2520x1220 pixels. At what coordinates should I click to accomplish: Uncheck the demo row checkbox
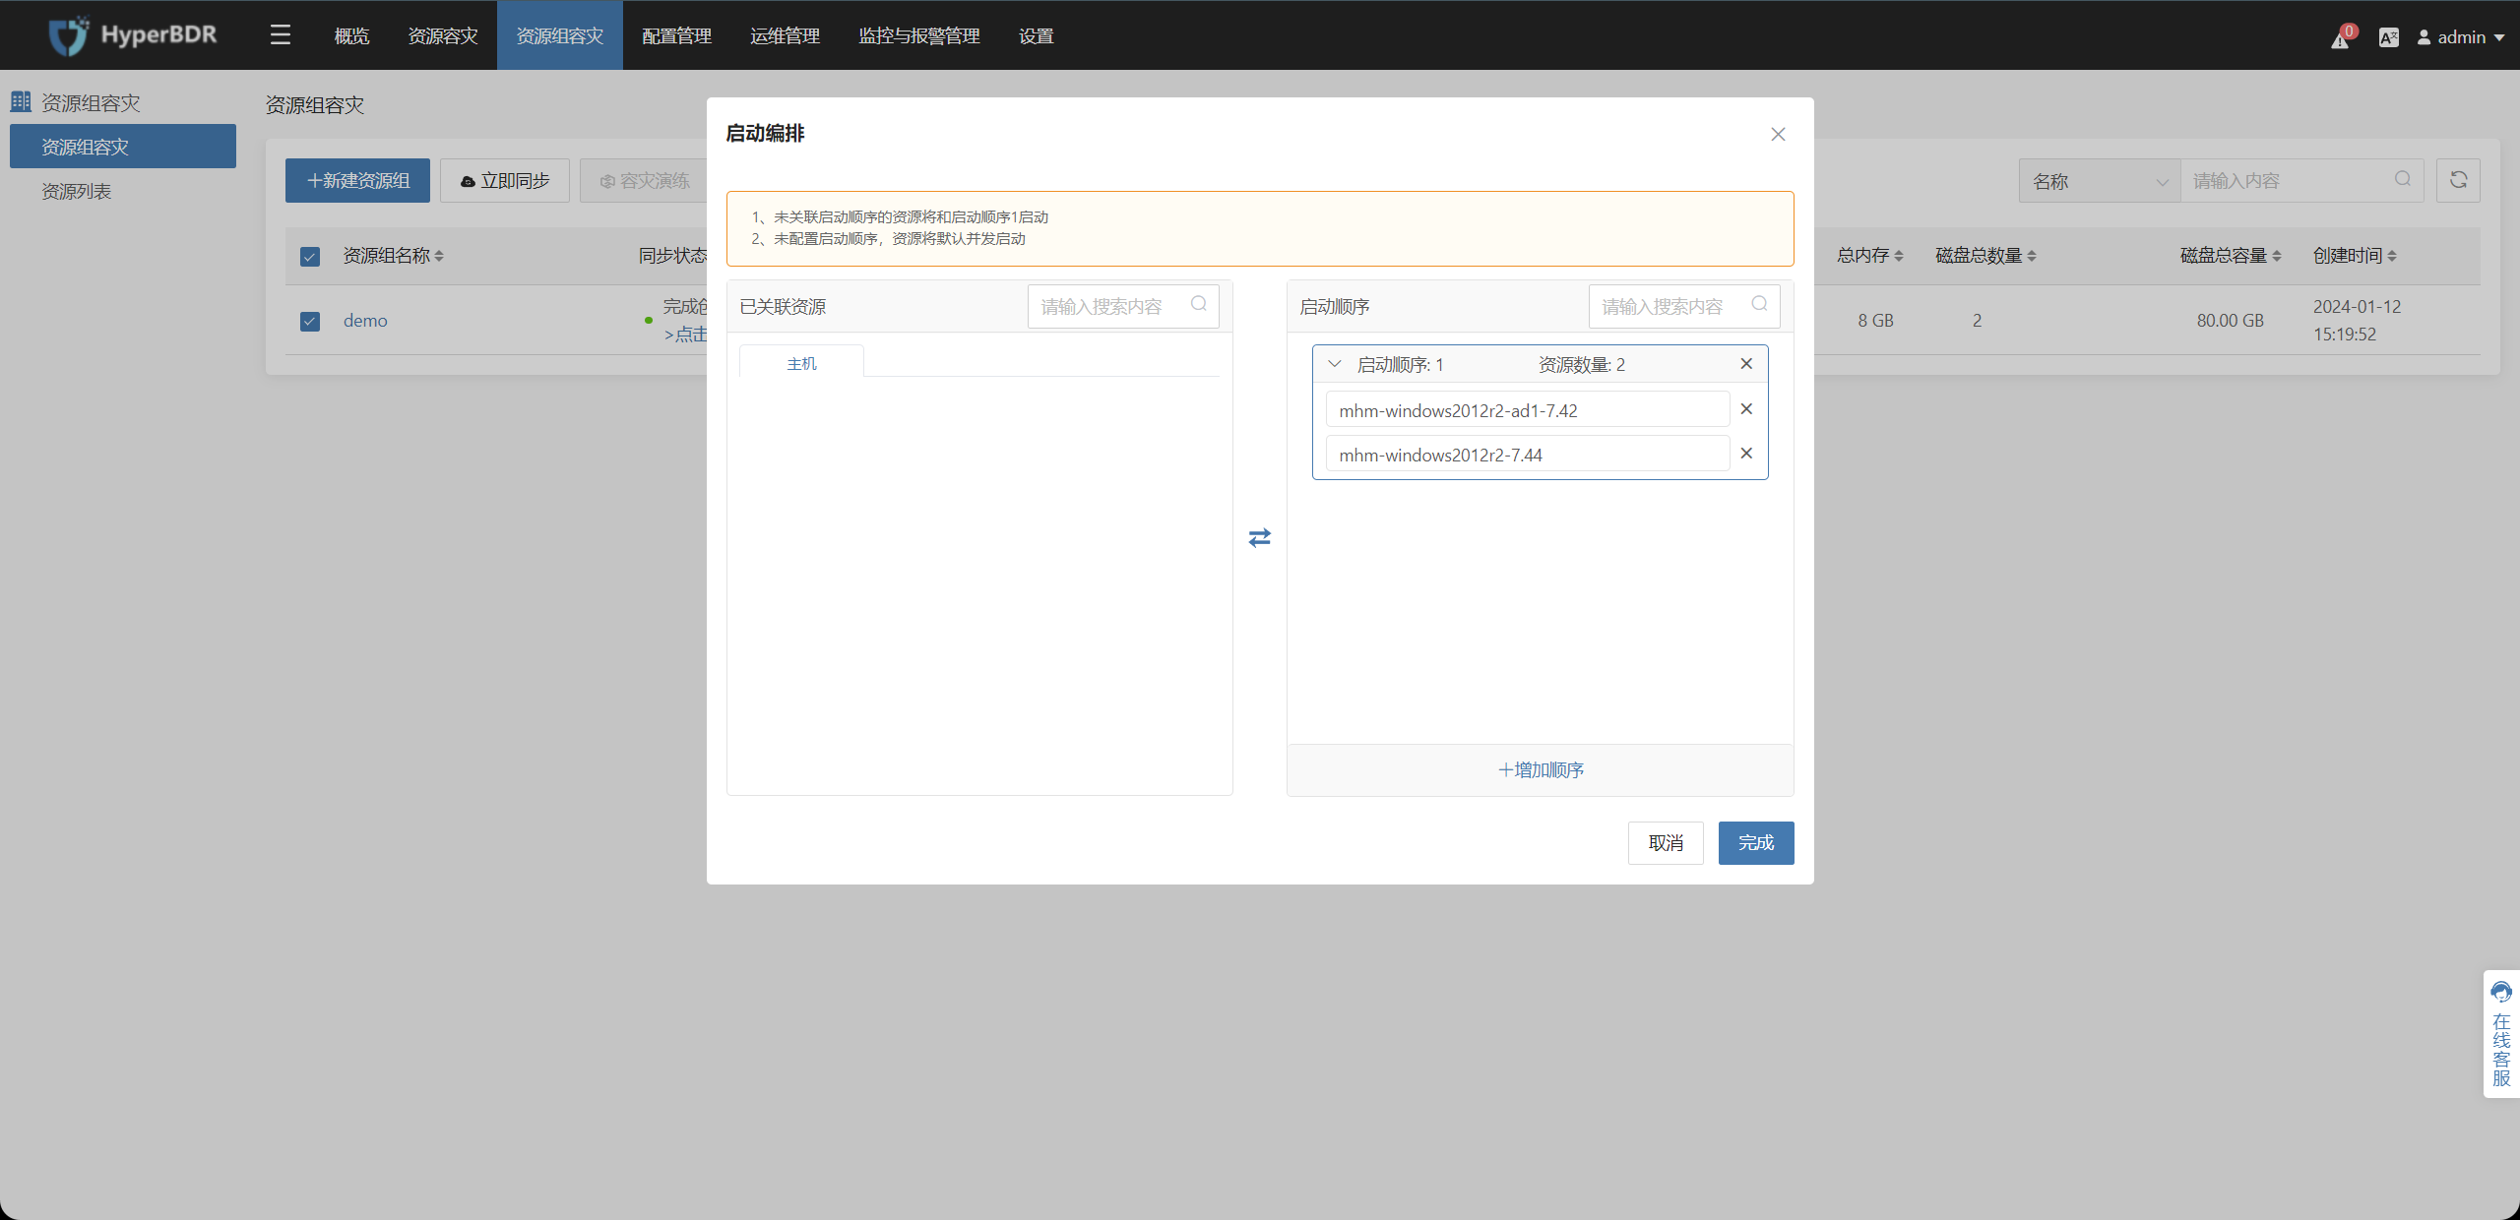(x=310, y=322)
